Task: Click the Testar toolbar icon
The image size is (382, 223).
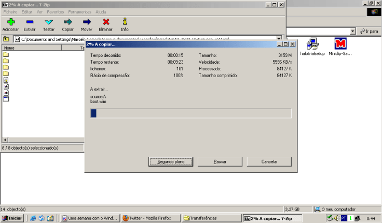Action: click(x=49, y=22)
